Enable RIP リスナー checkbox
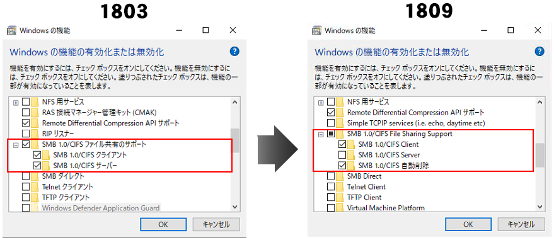This screenshot has height=238, width=554. click(x=26, y=134)
